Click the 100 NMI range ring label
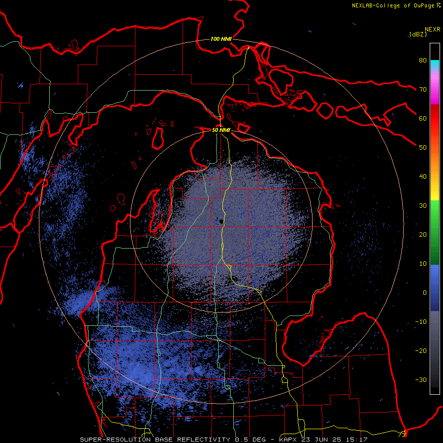 [221, 39]
